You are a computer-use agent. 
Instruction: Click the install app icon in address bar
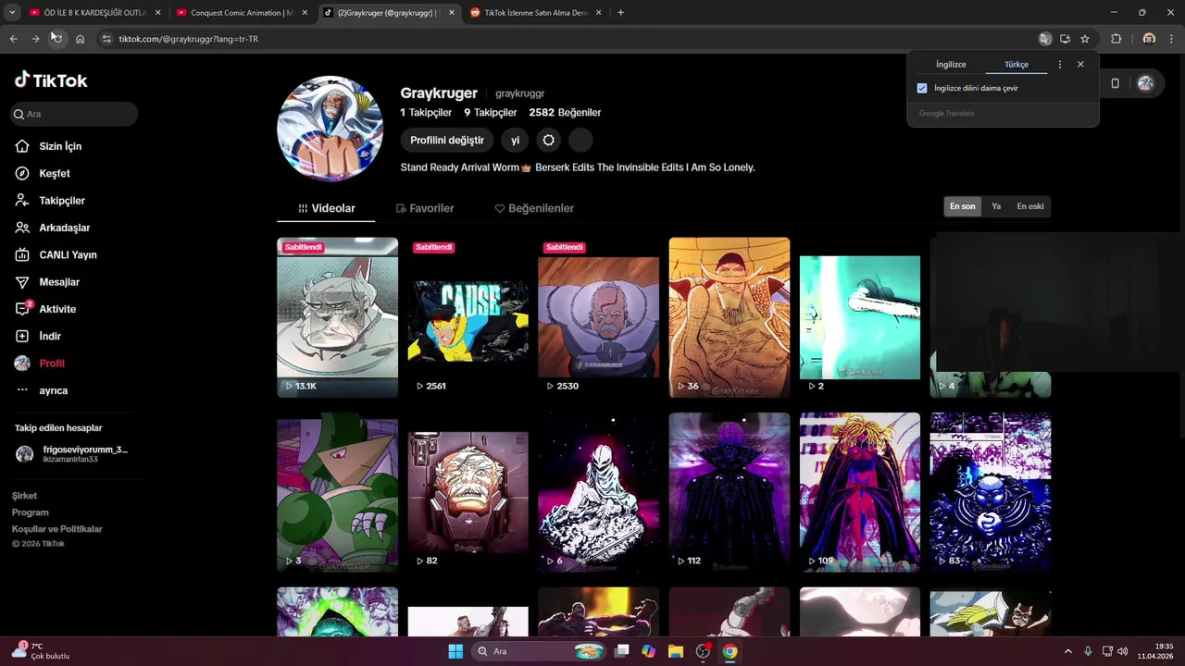(x=1065, y=39)
